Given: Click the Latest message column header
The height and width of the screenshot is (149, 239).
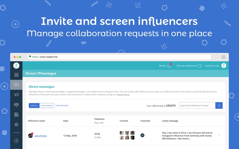Looking at the screenshot, I should 170,121.
